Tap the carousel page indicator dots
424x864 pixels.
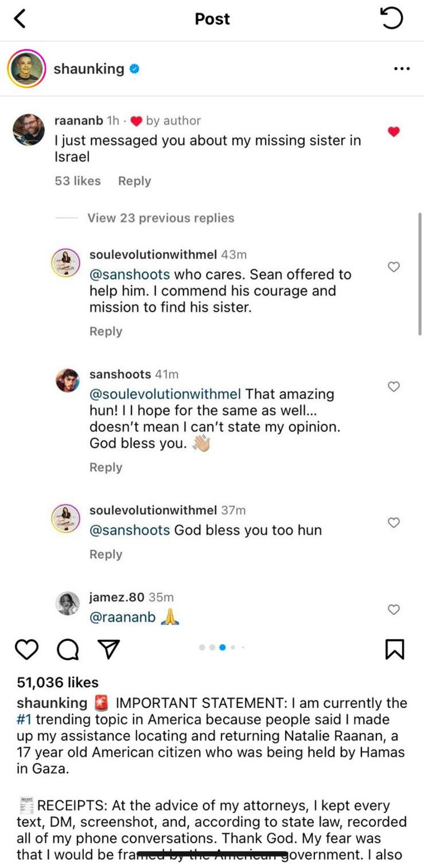coord(222,648)
